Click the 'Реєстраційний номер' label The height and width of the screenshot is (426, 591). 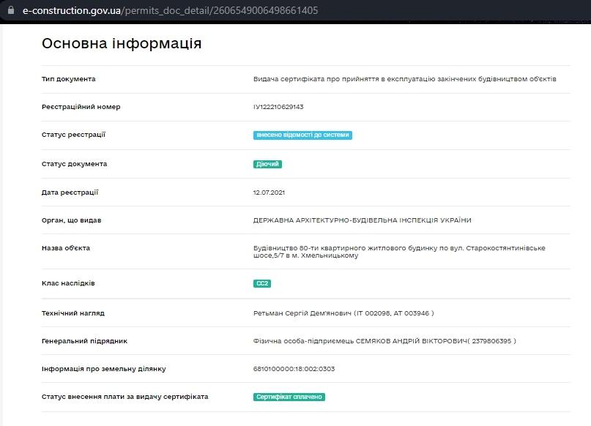tap(81, 107)
